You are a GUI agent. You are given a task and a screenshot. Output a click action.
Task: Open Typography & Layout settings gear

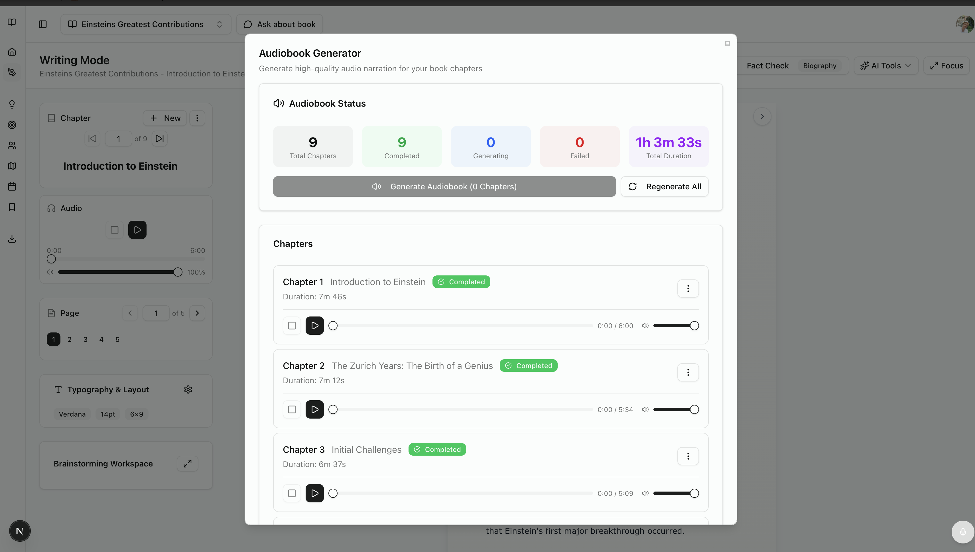click(x=188, y=389)
